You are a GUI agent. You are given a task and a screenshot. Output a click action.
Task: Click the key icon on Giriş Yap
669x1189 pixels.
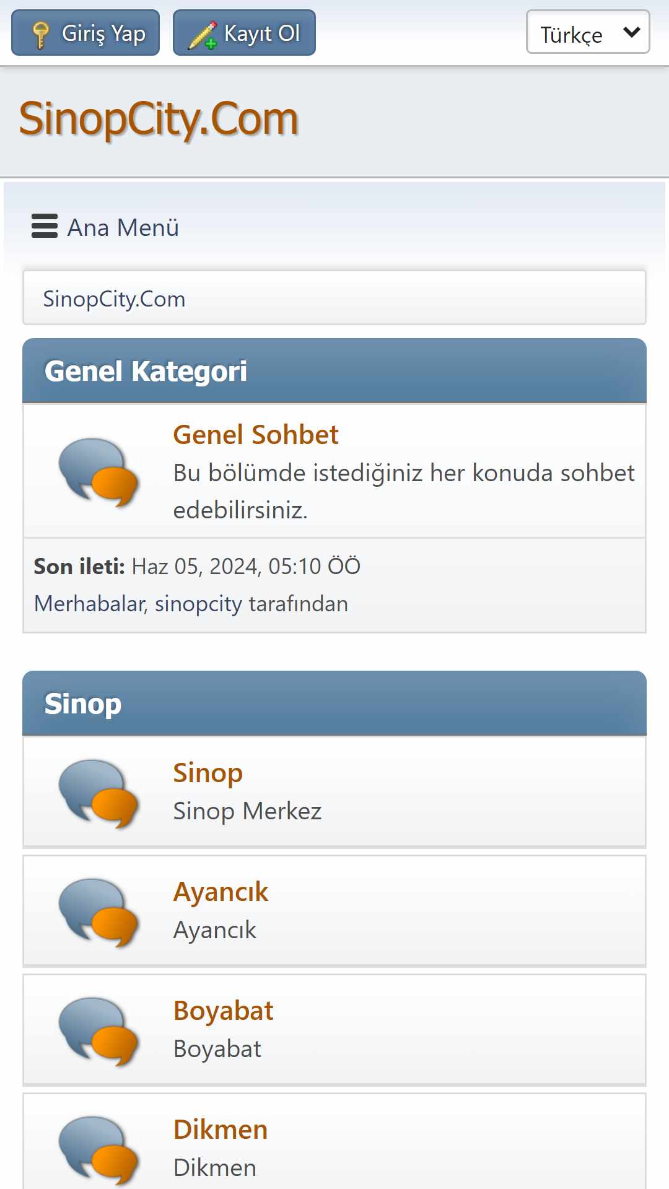(x=41, y=35)
